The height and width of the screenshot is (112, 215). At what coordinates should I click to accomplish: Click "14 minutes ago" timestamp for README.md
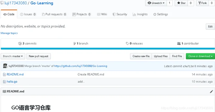pyautogui.click(x=202, y=74)
